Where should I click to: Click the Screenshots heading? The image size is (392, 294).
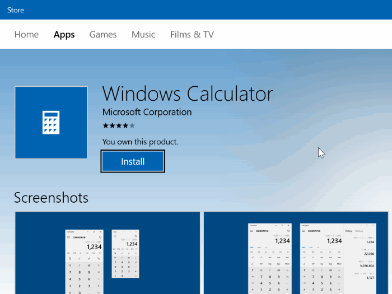pyautogui.click(x=51, y=198)
